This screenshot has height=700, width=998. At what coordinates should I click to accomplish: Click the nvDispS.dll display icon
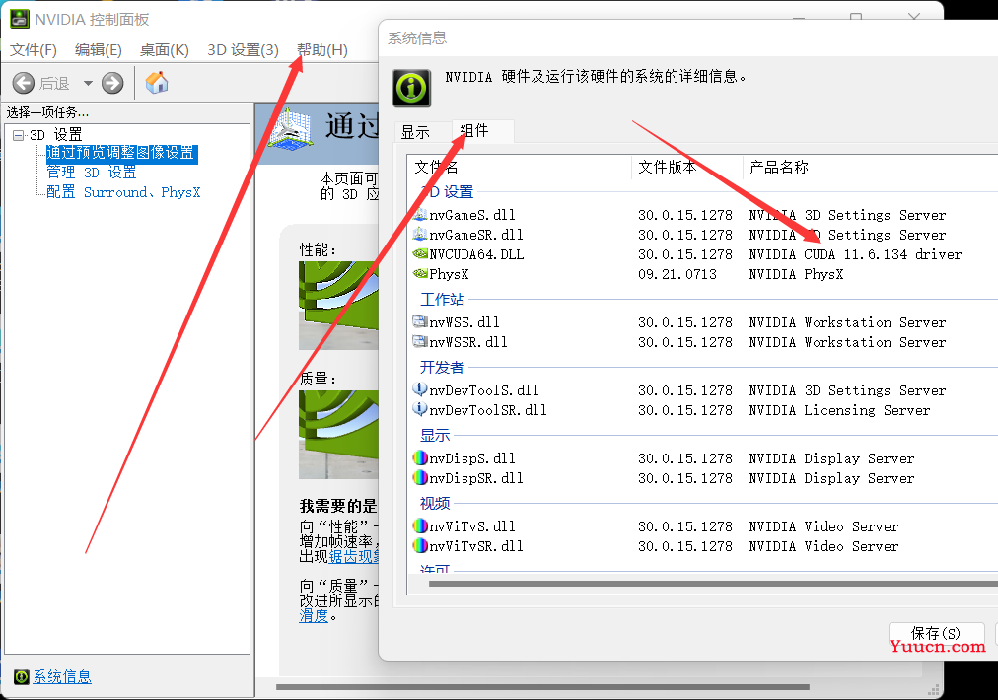click(x=420, y=458)
